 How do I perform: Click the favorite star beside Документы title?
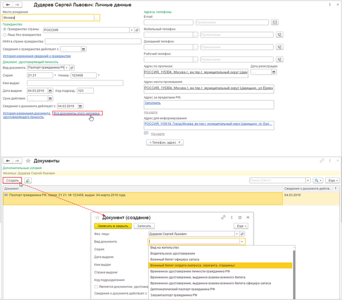pyautogui.click(x=28, y=161)
